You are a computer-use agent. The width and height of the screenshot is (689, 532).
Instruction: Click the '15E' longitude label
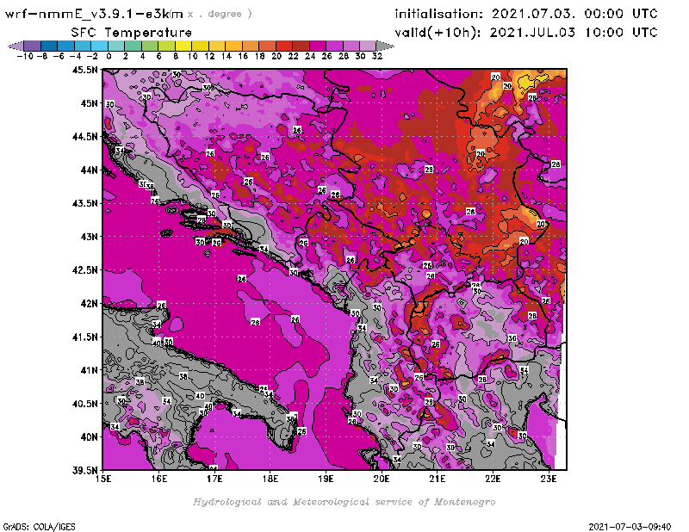tap(103, 479)
